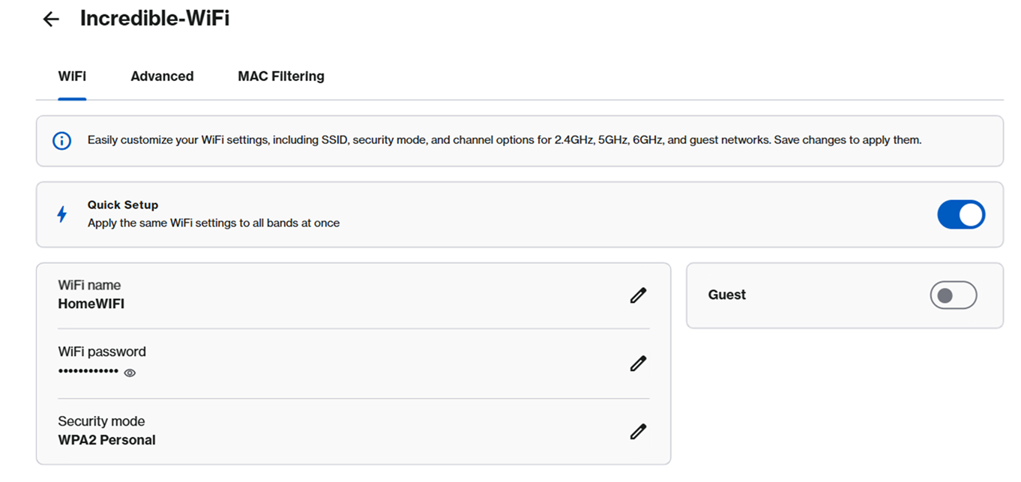Image resolution: width=1021 pixels, height=482 pixels.
Task: Edit the WiFi name using the pencil icon
Action: click(x=638, y=295)
